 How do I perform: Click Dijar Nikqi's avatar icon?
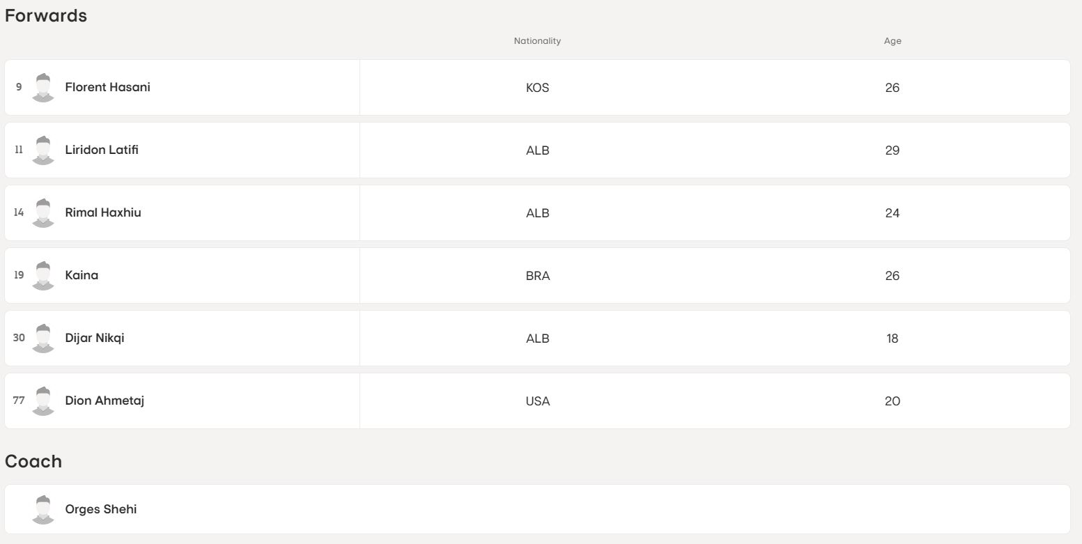pos(43,338)
